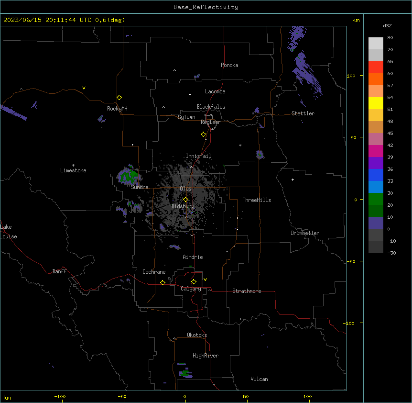The width and height of the screenshot is (412, 403).
Task: Click the white plus marker north of Drumheller
Action: (293, 179)
